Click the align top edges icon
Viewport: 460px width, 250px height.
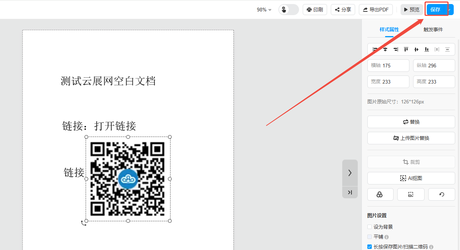[406, 49]
